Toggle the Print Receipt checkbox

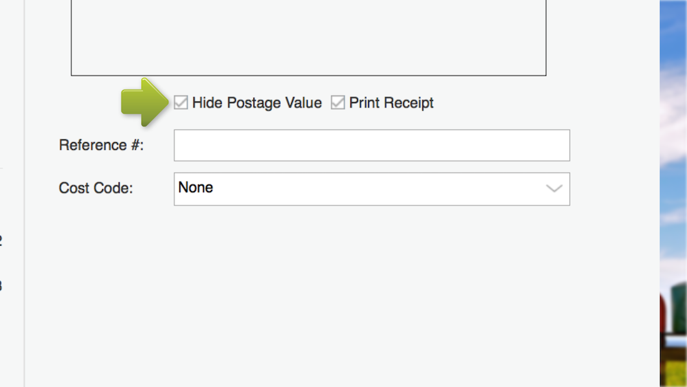pyautogui.click(x=337, y=103)
